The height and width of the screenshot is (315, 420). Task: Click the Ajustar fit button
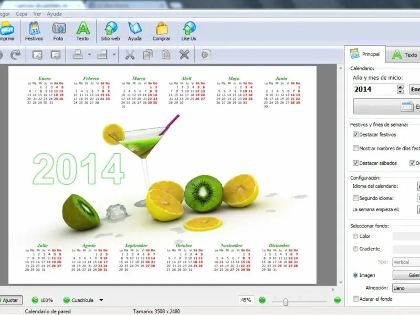click(x=10, y=300)
